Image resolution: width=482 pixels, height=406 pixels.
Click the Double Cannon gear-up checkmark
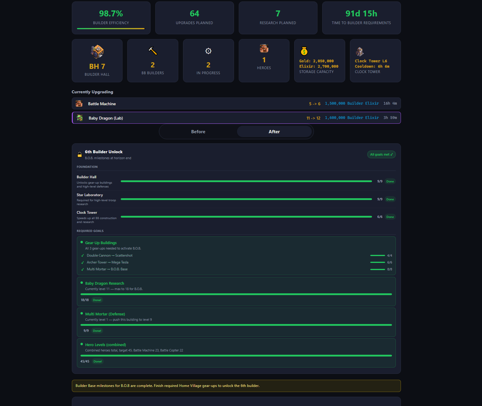point(83,256)
